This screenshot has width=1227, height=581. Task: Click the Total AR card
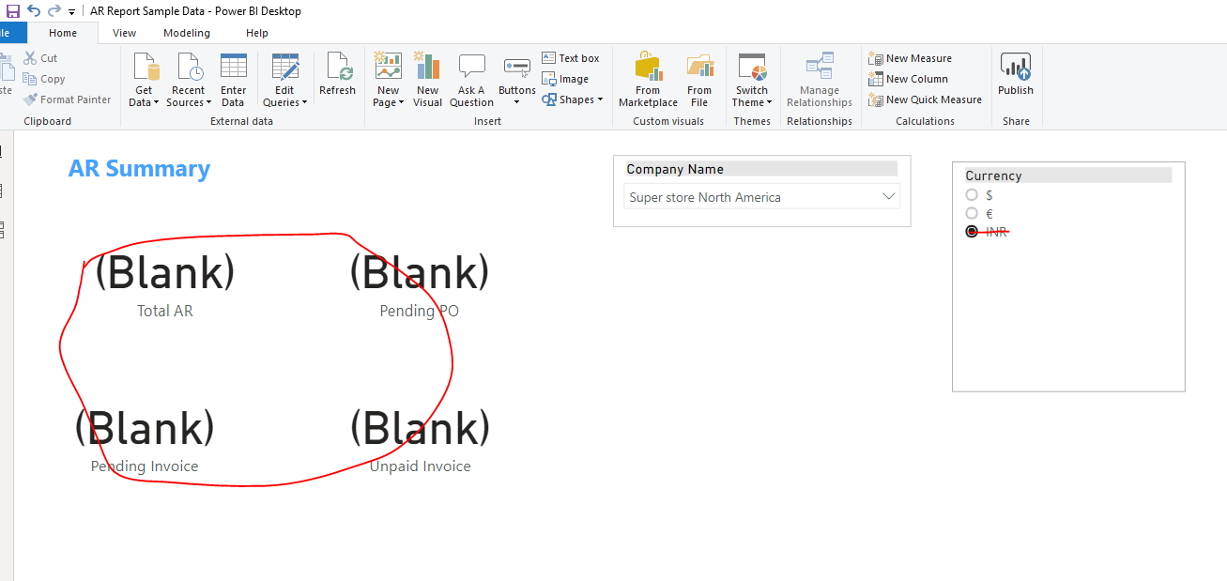click(165, 286)
